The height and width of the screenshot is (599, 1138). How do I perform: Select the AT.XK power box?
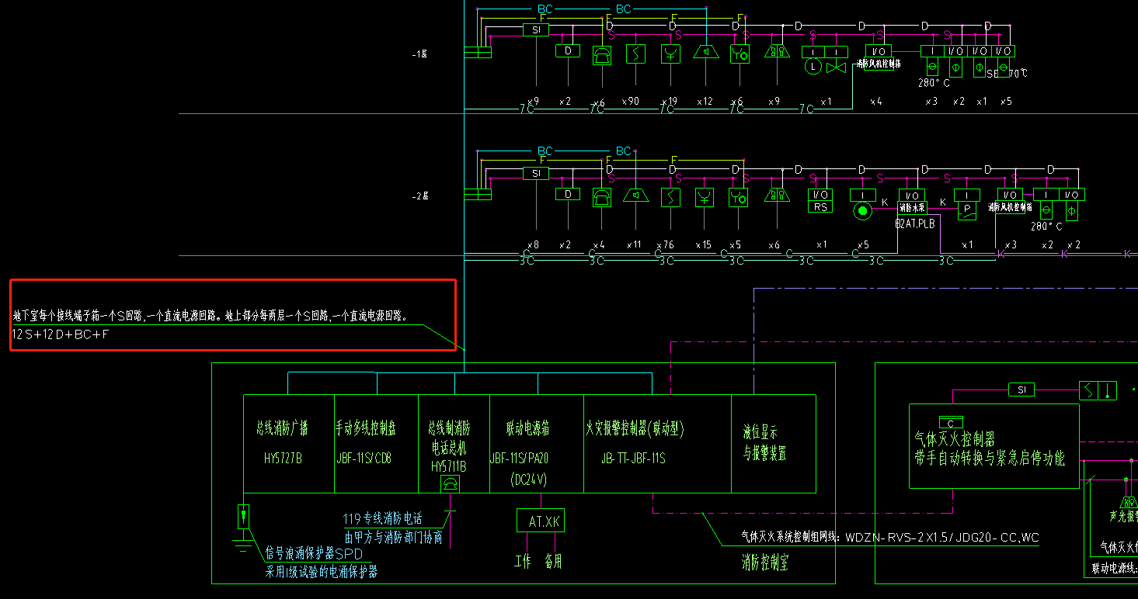point(541,521)
